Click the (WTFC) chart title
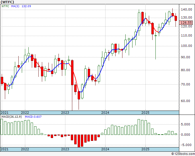Viewport: 195px width, 156px height. click(x=7, y=2)
